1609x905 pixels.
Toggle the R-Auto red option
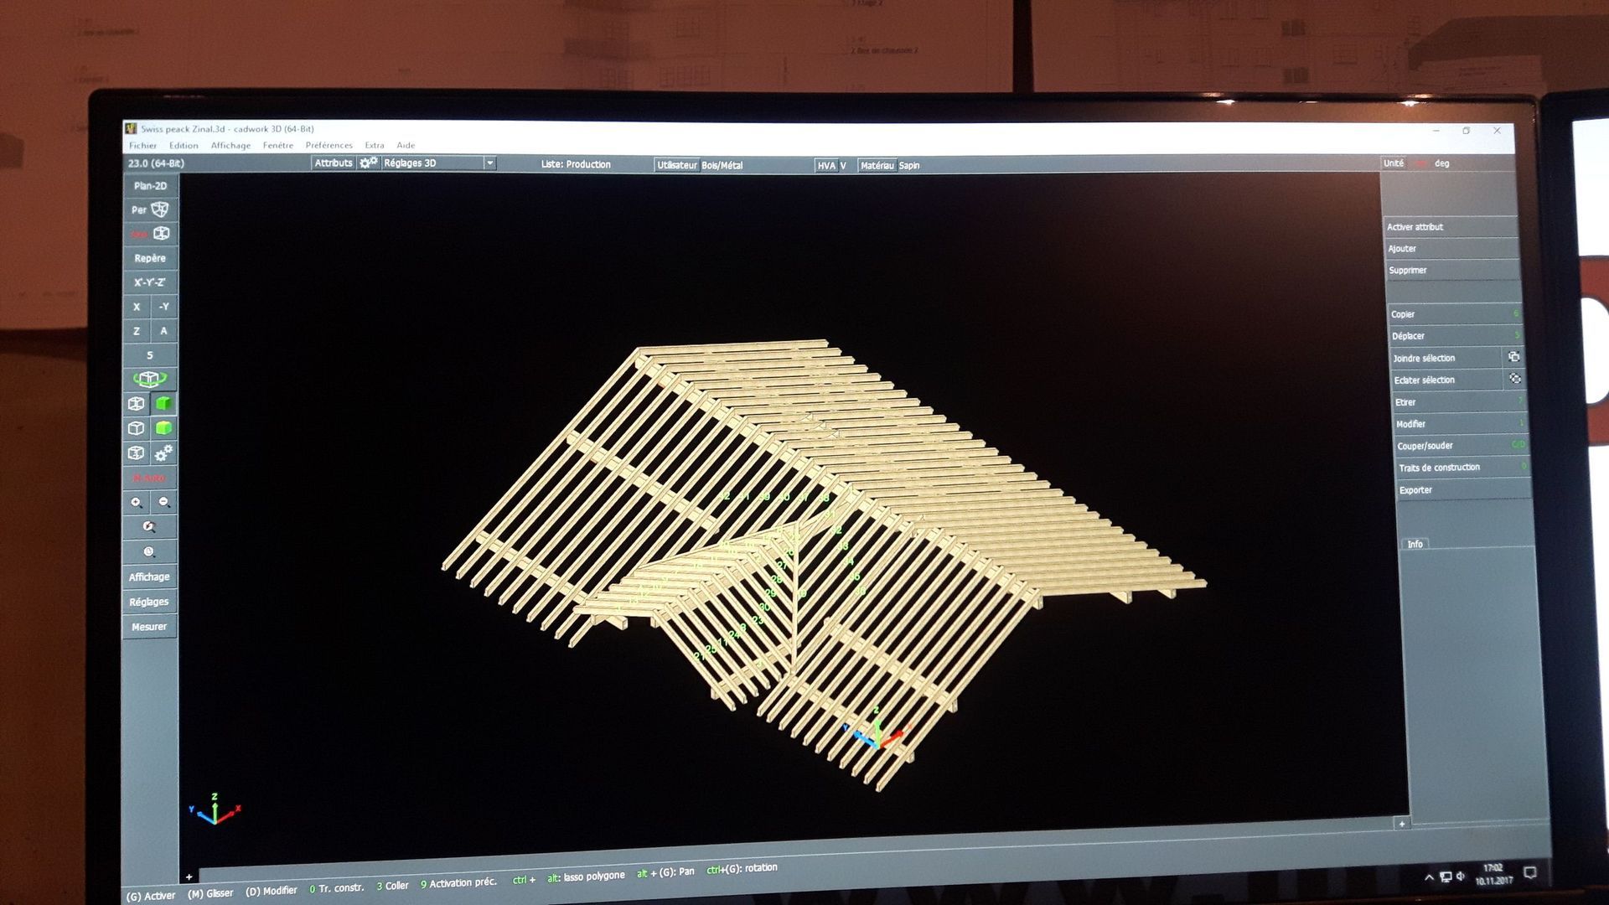coord(149,478)
